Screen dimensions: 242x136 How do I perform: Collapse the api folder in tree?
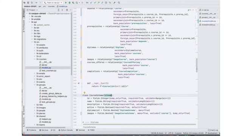pyautogui.click(x=29, y=22)
